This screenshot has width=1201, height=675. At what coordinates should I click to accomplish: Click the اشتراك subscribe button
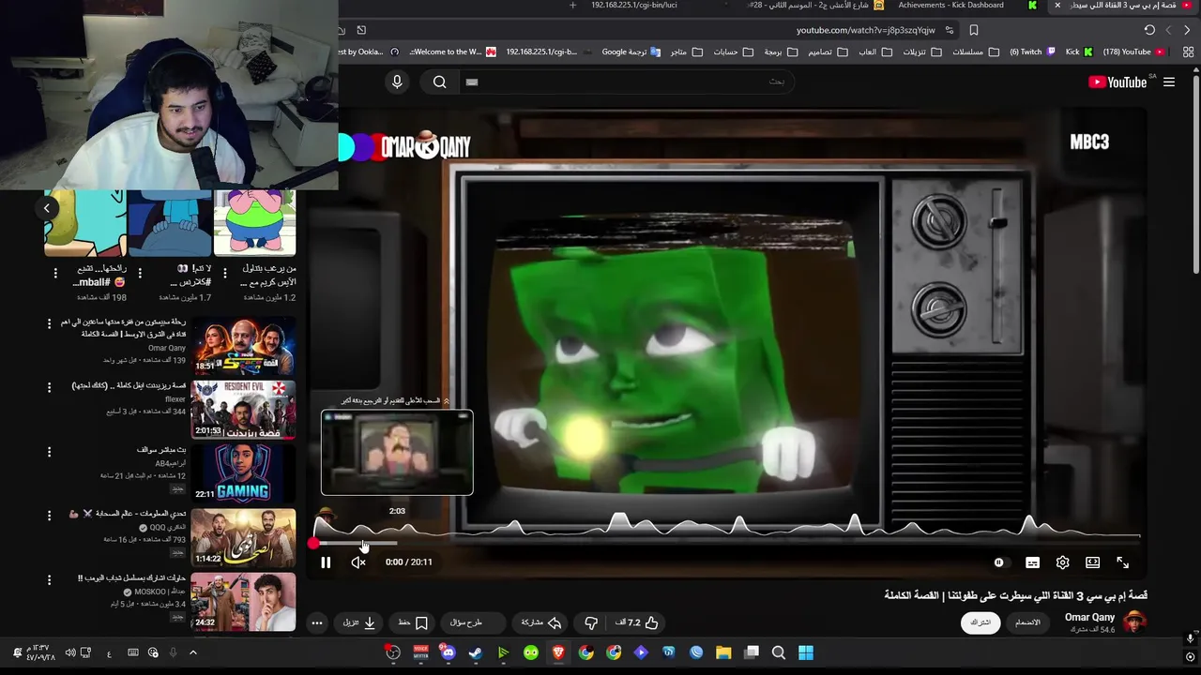[x=981, y=622]
